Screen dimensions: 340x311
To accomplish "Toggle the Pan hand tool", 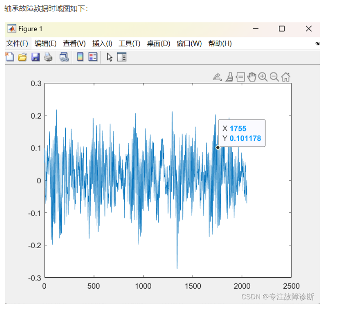I will [251, 77].
